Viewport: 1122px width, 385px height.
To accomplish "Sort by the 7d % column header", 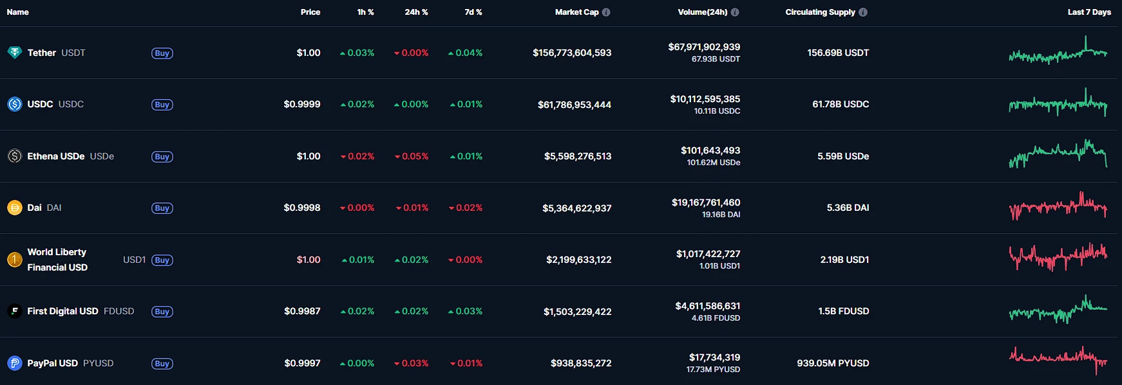I will click(x=473, y=12).
